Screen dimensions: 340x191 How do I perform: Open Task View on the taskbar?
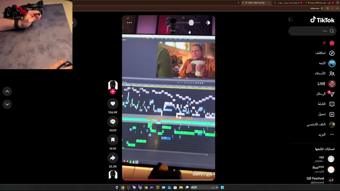coord(187,188)
